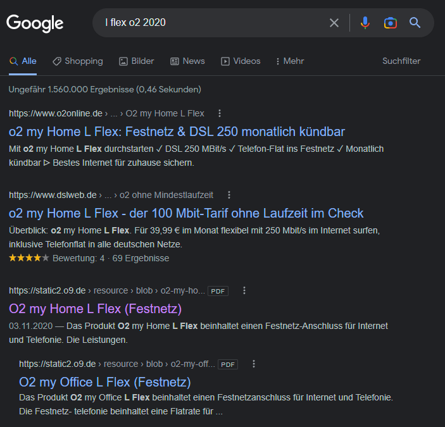
Task: Open options menu for o2online.de result
Action: 220,113
